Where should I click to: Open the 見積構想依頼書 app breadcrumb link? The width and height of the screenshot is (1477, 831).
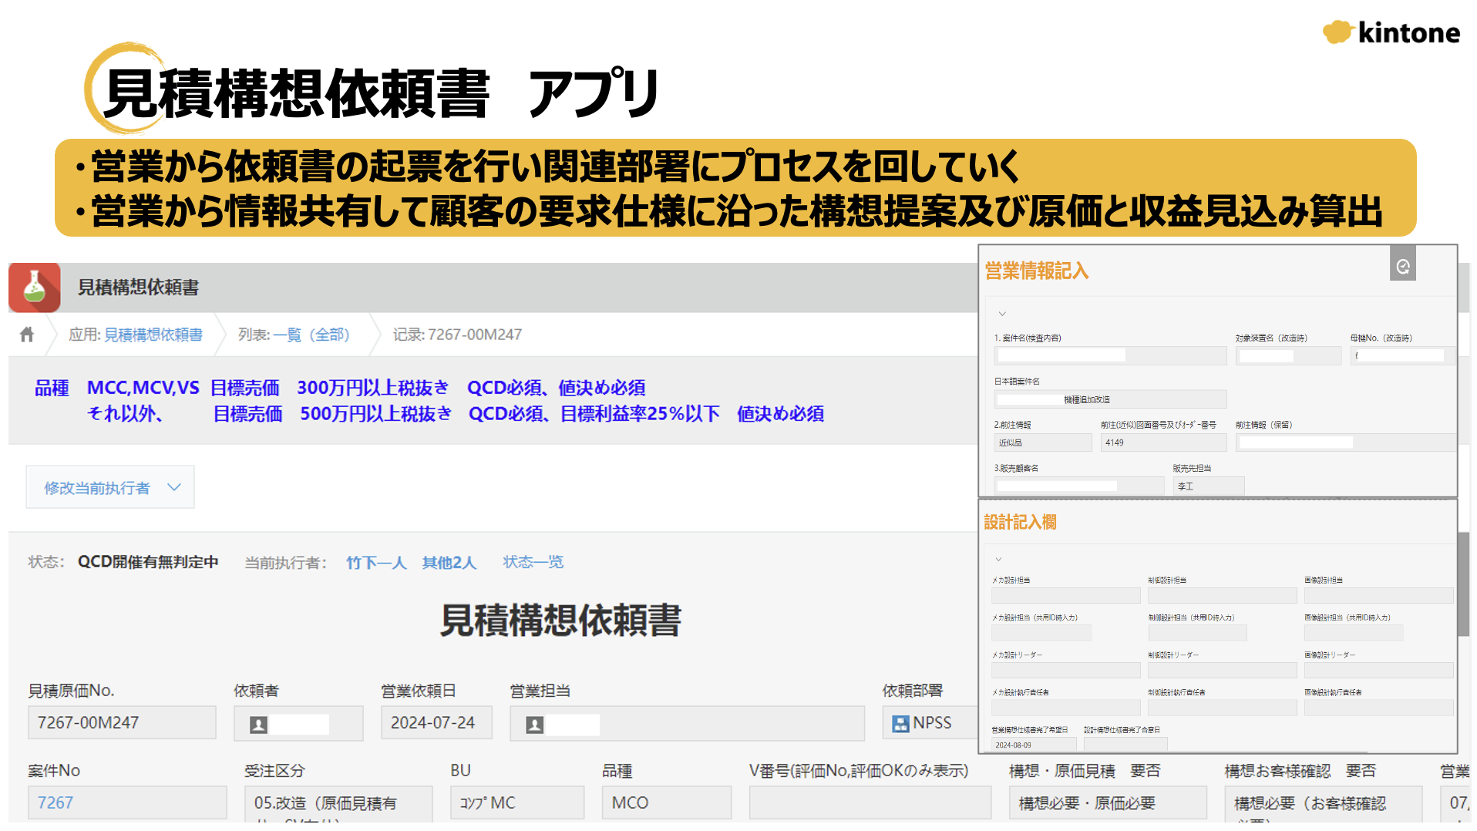153,335
